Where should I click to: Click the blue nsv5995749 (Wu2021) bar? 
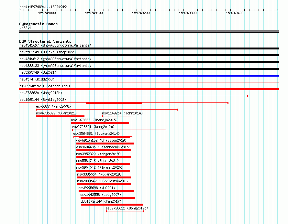point(149,76)
